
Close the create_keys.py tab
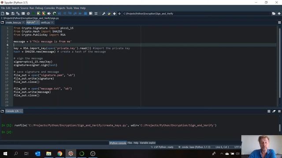[x=23, y=22]
